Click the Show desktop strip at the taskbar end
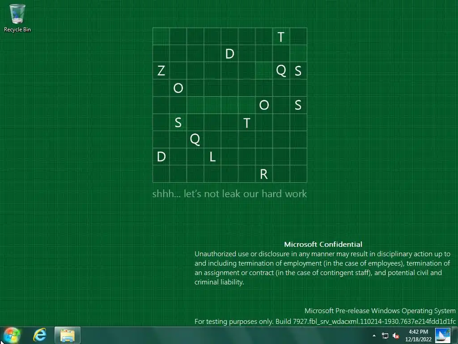Viewport: 458px width, 344px height. click(455, 335)
